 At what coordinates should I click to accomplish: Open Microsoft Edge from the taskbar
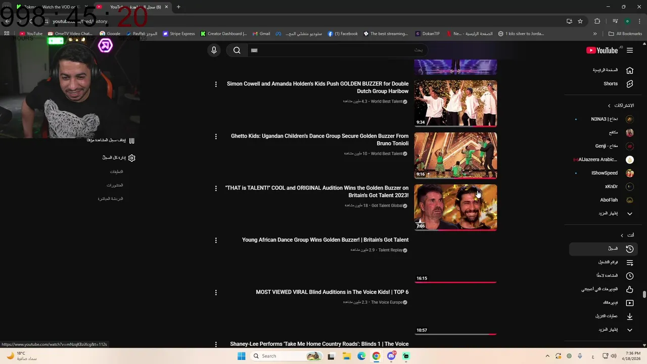click(x=361, y=356)
